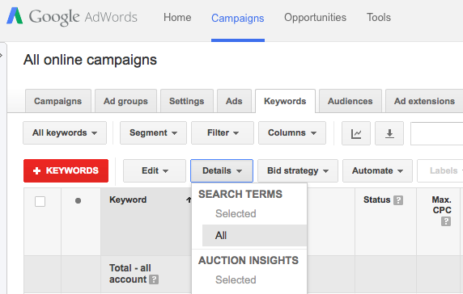Image resolution: width=463 pixels, height=294 pixels.
Task: Click the Google AdWords logo
Action: pyautogui.click(x=72, y=17)
